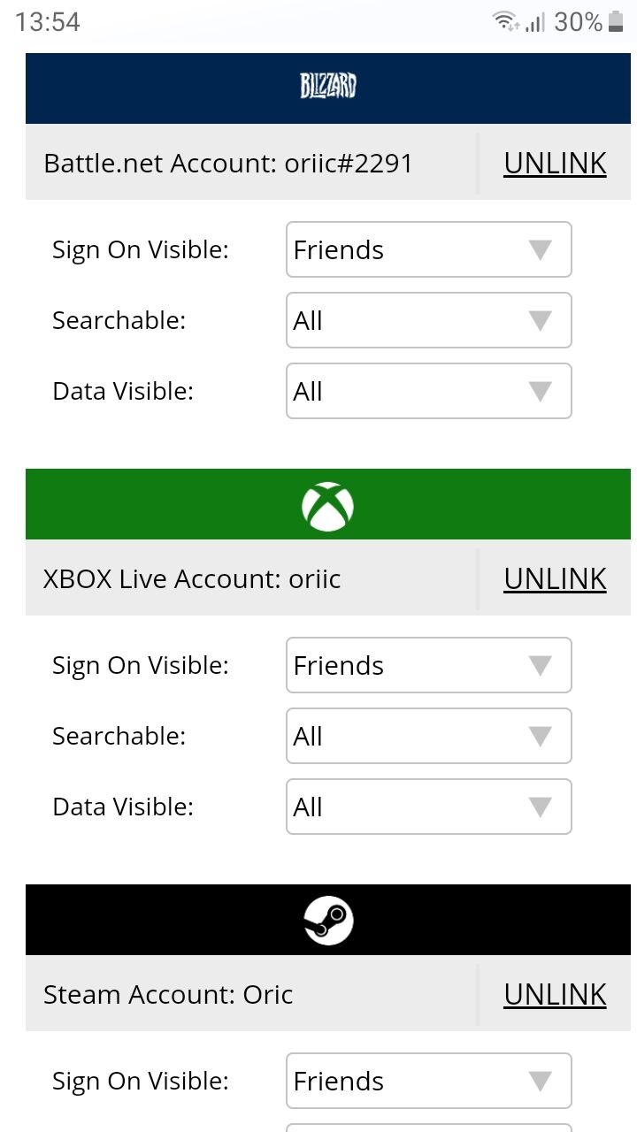Tap the battery icon in status bar
This screenshot has width=637, height=1132.
coord(616,21)
